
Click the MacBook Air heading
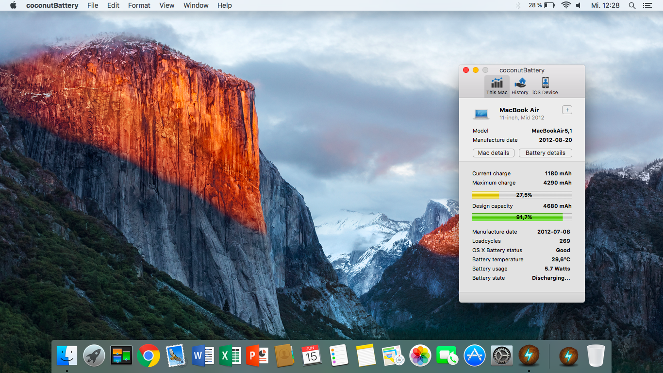click(x=519, y=110)
